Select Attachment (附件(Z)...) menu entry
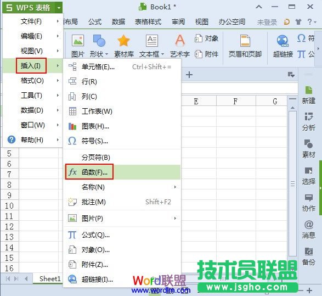 [x=122, y=264]
